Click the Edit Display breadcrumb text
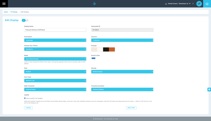 pyautogui.click(x=25, y=12)
